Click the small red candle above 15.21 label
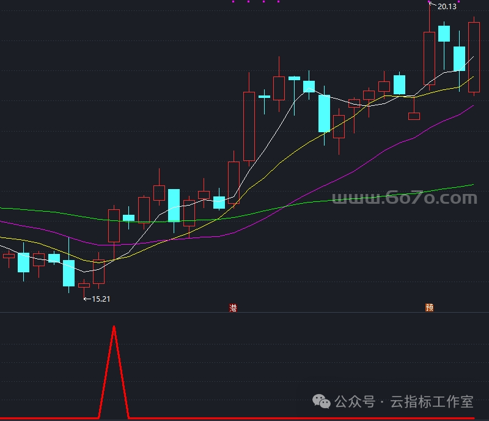The width and height of the screenshot is (489, 421). click(84, 285)
